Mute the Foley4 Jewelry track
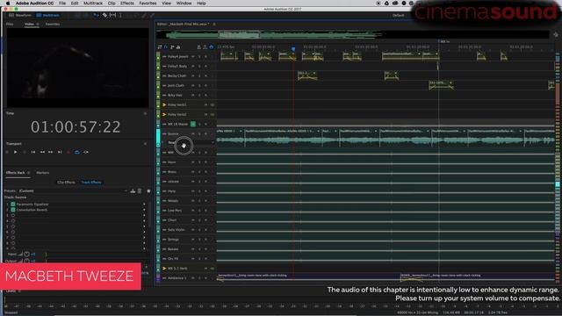This screenshot has height=316, width=562. pos(193,56)
